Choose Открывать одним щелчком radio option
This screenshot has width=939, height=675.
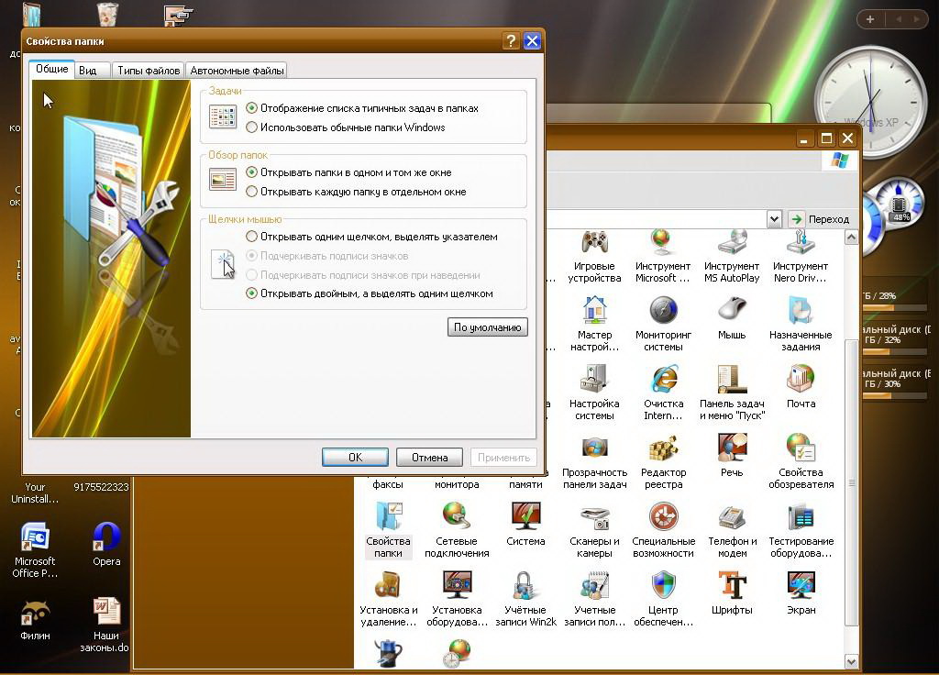click(252, 237)
